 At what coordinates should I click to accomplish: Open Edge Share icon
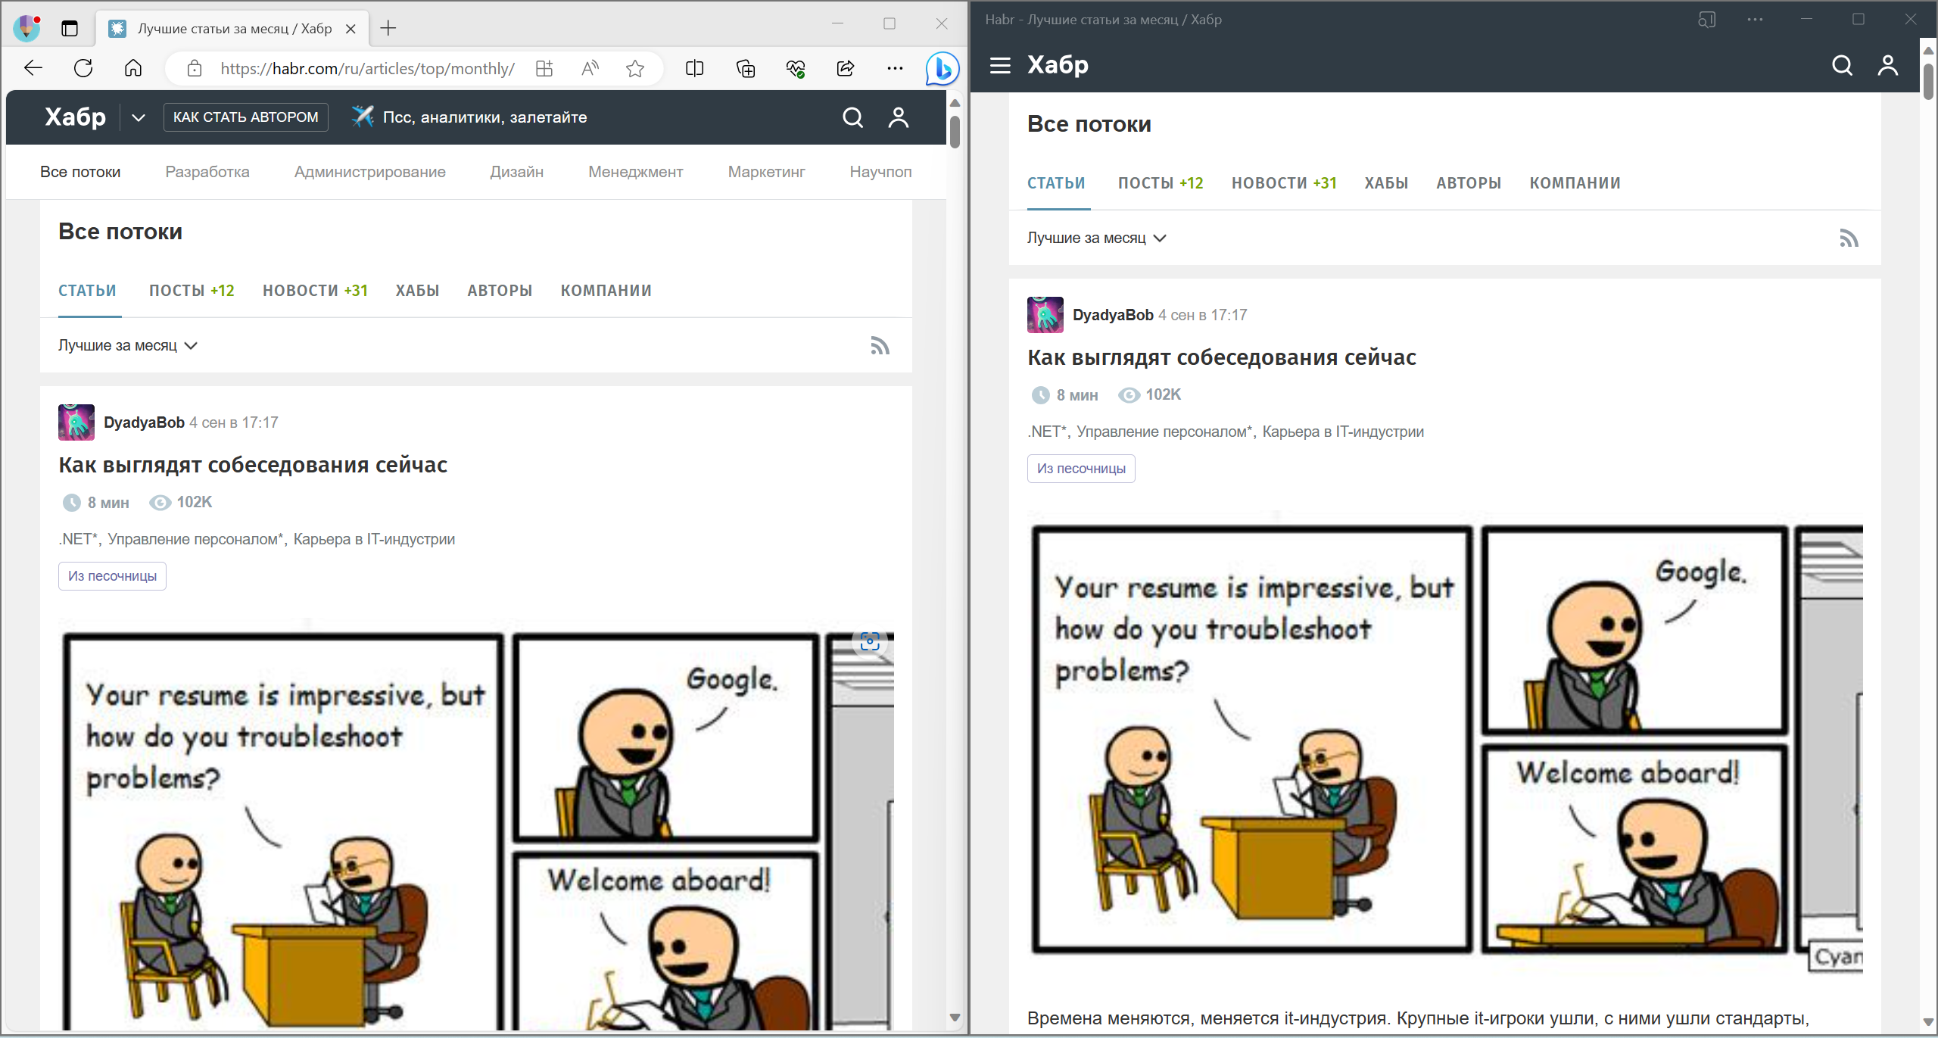point(846,69)
